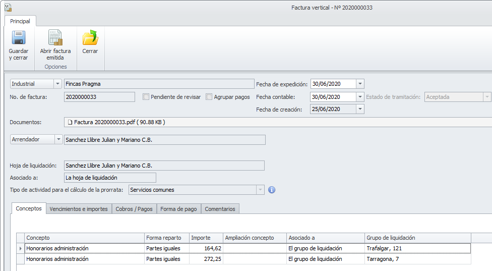Click the Guardar y cerrar save icon

[x=18, y=38]
